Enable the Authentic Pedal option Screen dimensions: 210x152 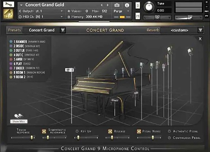click(169, 131)
